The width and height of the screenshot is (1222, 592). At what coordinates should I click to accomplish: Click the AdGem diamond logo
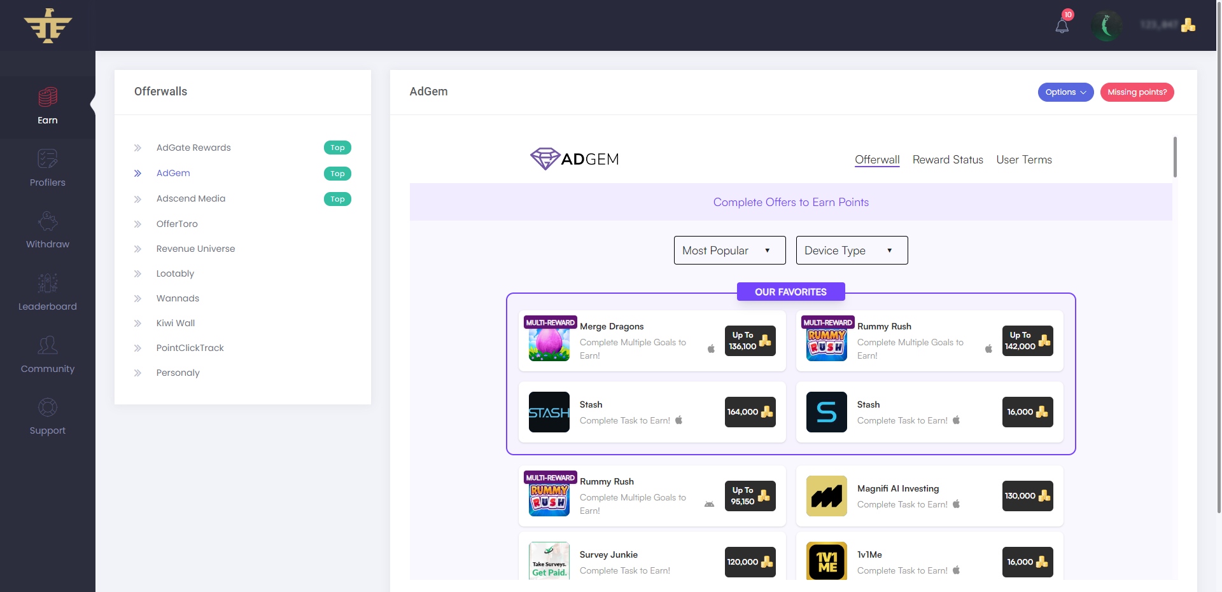click(x=574, y=159)
